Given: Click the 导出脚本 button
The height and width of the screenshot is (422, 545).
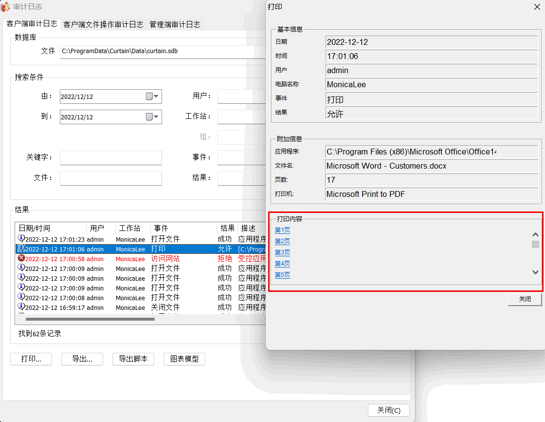Looking at the screenshot, I should pos(133,359).
